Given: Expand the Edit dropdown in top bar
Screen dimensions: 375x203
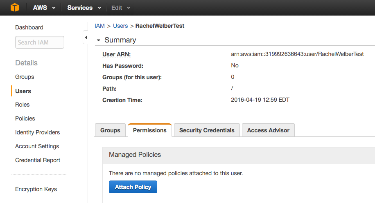Looking at the screenshot, I should [121, 8].
